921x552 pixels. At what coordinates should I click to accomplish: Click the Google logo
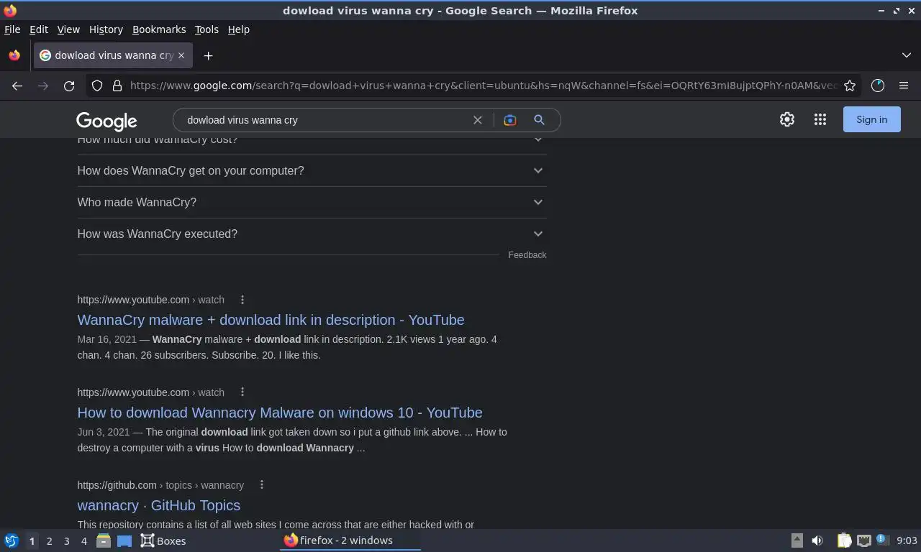(x=106, y=121)
